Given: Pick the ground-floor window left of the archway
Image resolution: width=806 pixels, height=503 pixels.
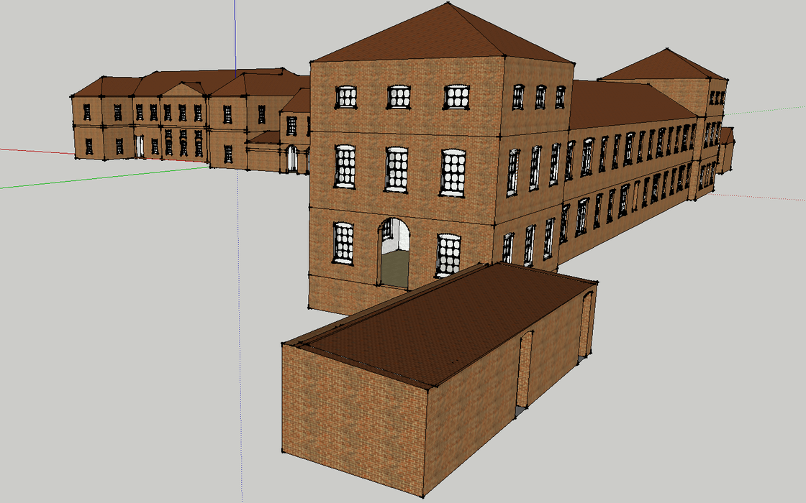Looking at the screenshot, I should point(343,243).
